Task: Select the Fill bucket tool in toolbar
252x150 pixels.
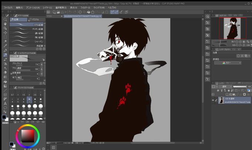Action: (x=5, y=82)
